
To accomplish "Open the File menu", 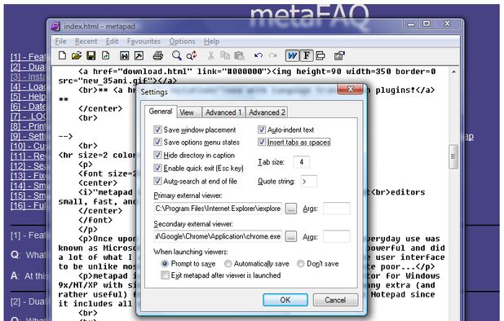I will coord(60,42).
